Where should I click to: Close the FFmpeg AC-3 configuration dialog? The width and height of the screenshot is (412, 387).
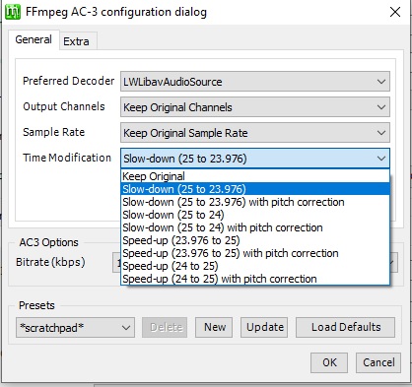click(395, 12)
